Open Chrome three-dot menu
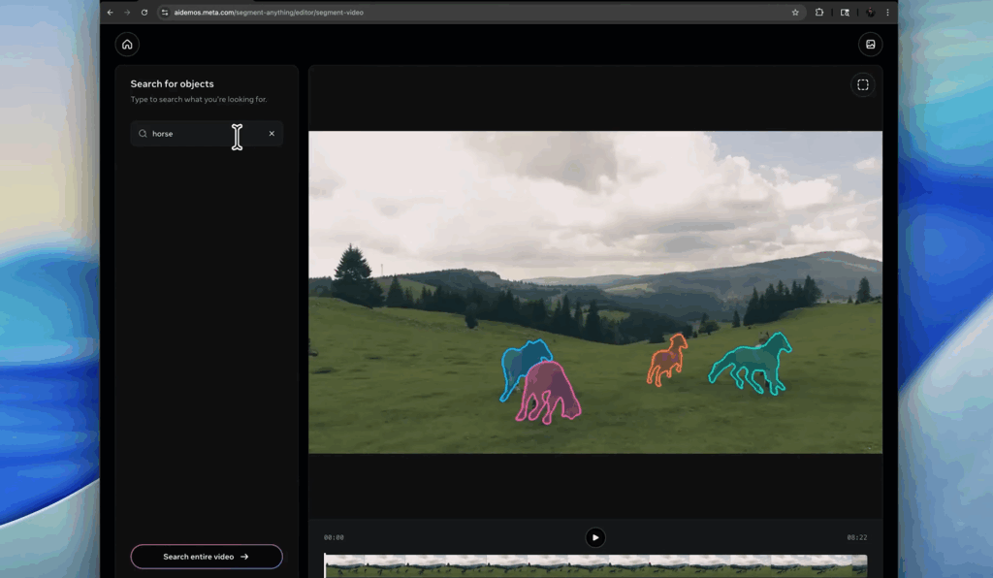 (887, 12)
